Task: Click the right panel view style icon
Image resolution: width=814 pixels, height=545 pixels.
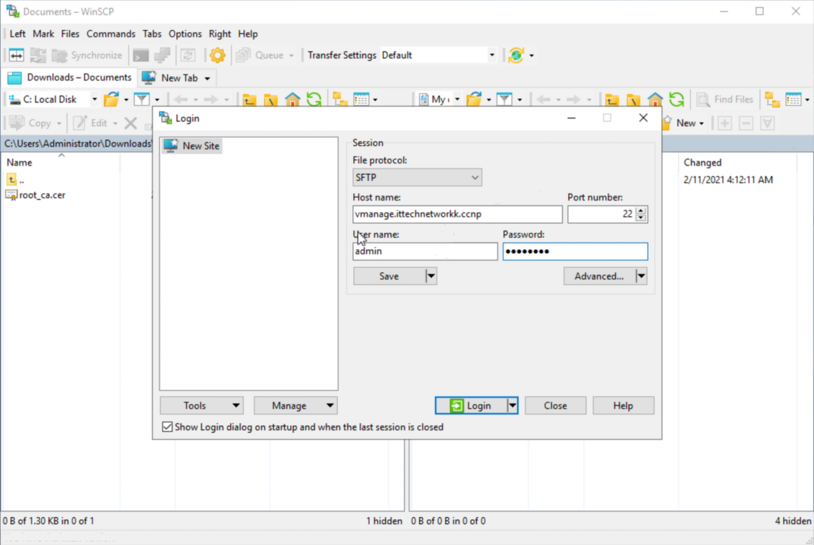Action: pyautogui.click(x=794, y=99)
